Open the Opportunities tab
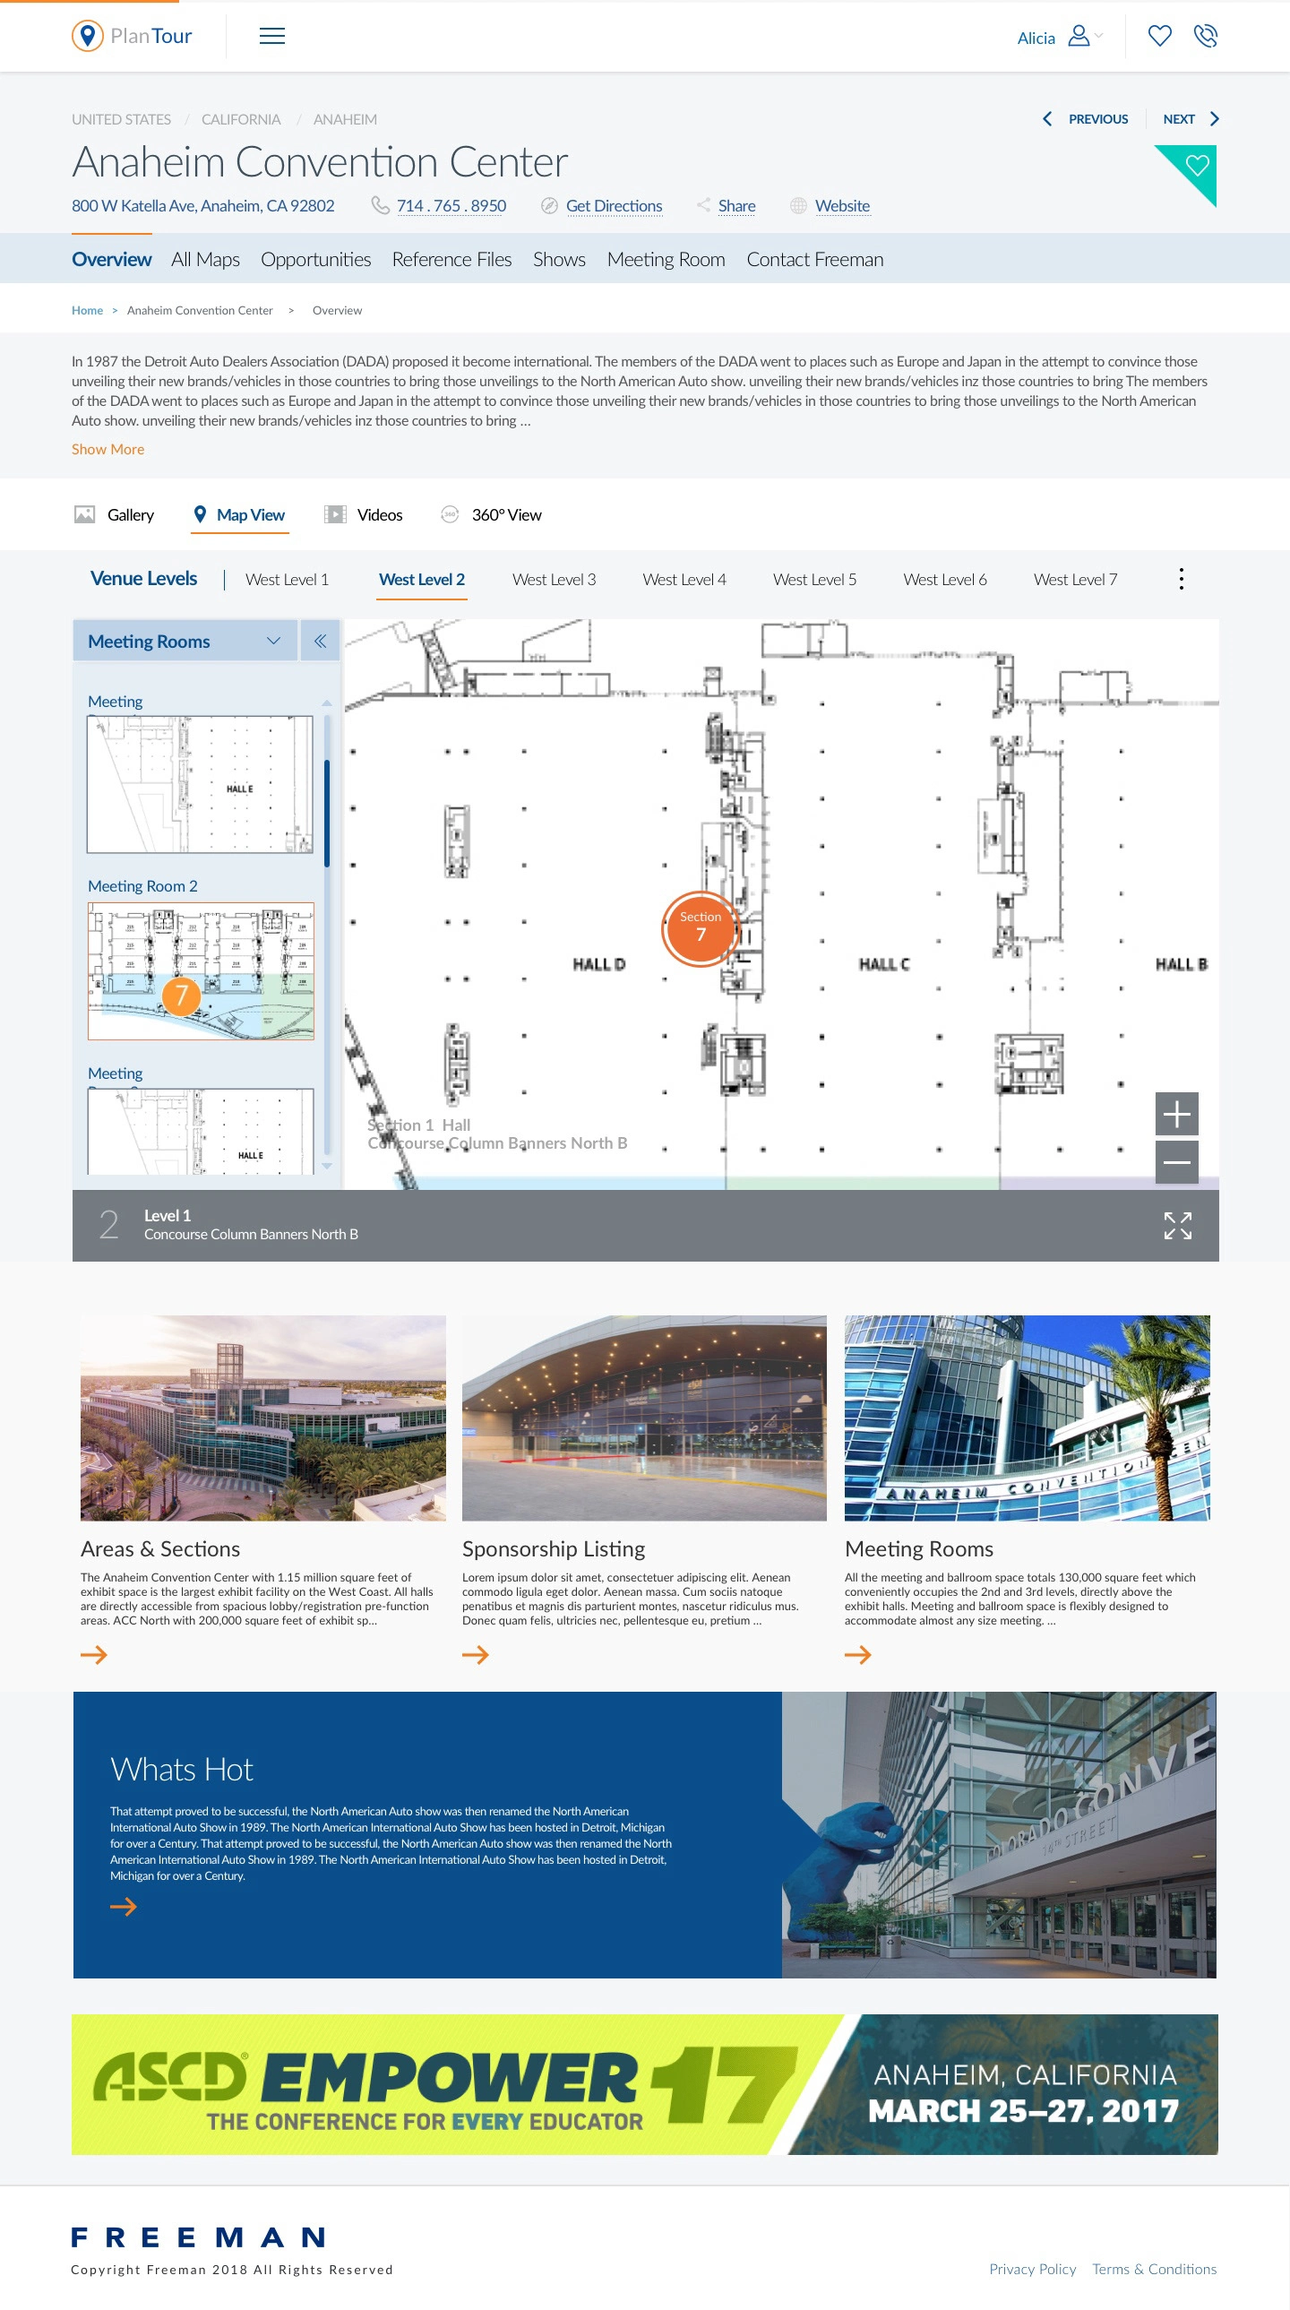Screen dimensions: 1290x2310 tap(315, 259)
